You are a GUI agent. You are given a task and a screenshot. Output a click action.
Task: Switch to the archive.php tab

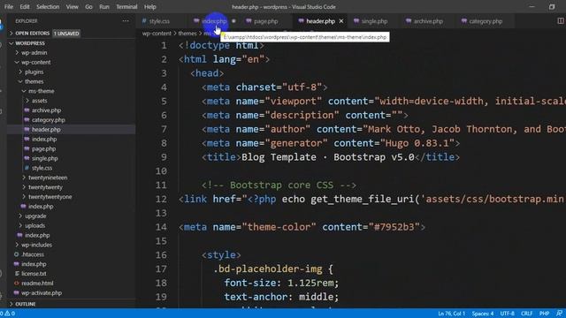point(428,21)
